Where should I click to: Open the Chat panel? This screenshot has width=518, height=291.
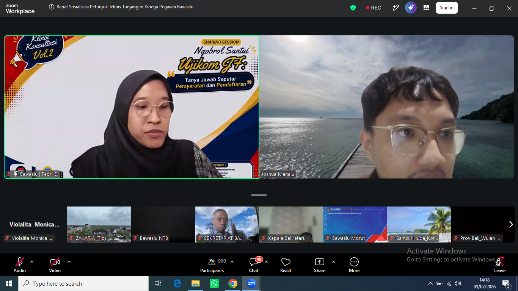pyautogui.click(x=254, y=265)
